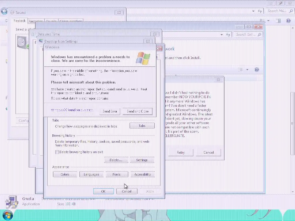The height and width of the screenshot is (221, 295).
Task: Open help in rear Explorer toolbar
Action: (x=288, y=20)
